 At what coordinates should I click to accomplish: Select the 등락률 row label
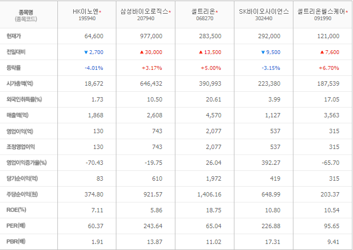pos(14,68)
